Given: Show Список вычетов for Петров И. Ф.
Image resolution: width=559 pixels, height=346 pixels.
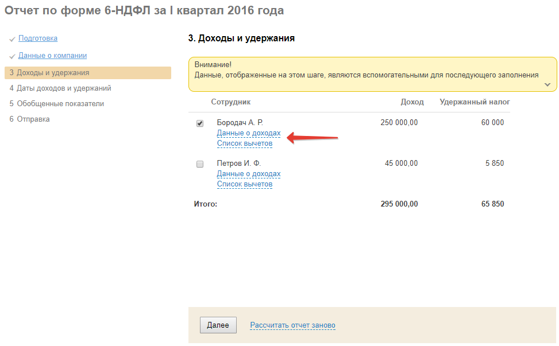Looking at the screenshot, I should [245, 184].
